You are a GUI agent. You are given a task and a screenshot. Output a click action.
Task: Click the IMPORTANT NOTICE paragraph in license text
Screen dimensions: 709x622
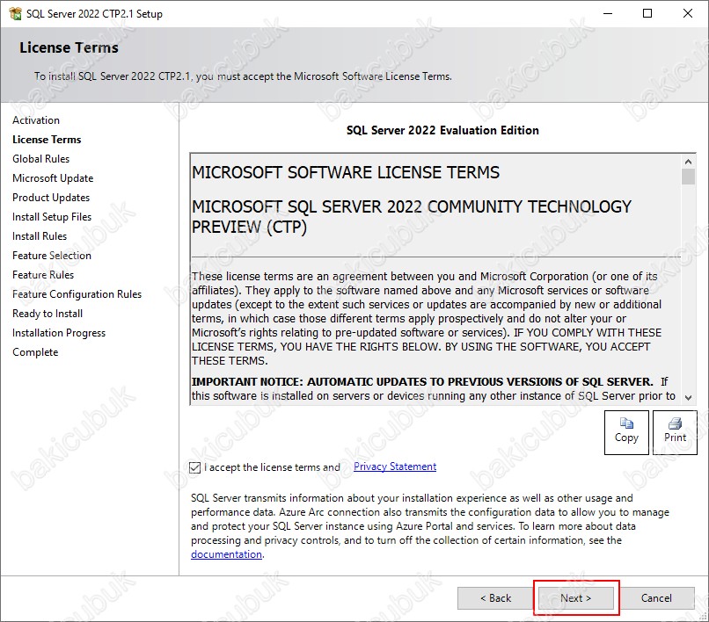pyautogui.click(x=434, y=389)
